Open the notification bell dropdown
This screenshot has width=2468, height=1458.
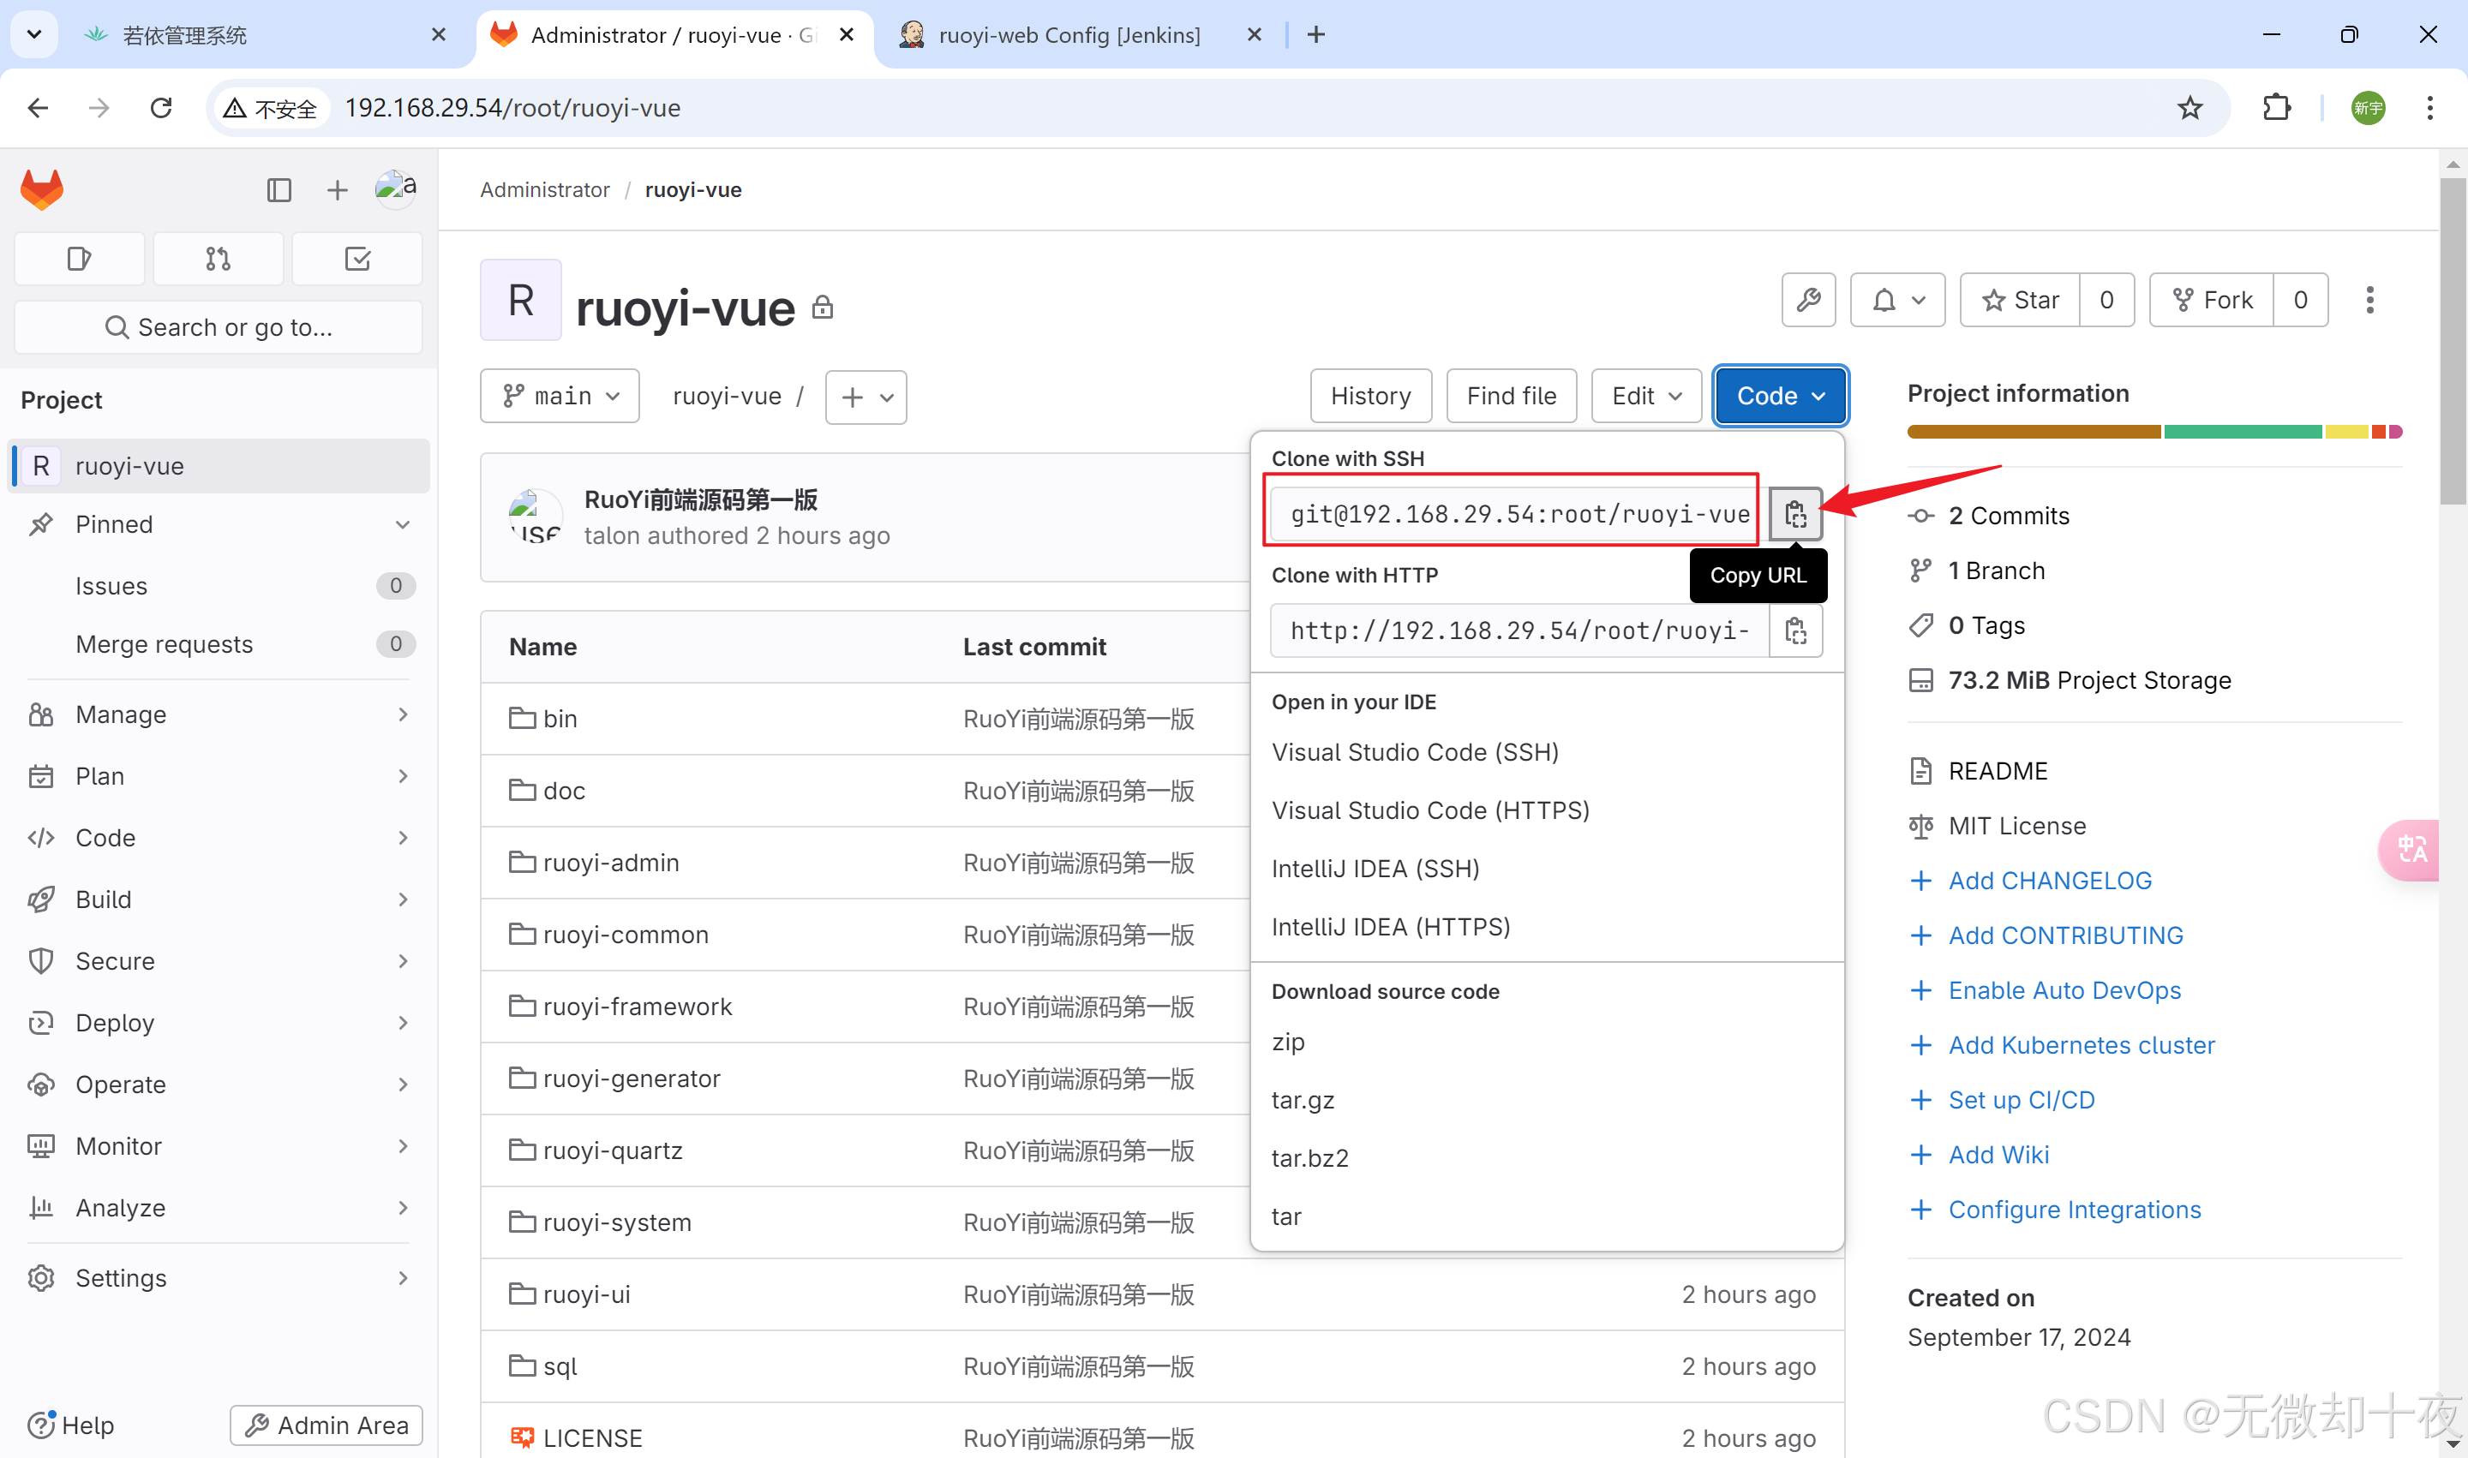[1897, 300]
